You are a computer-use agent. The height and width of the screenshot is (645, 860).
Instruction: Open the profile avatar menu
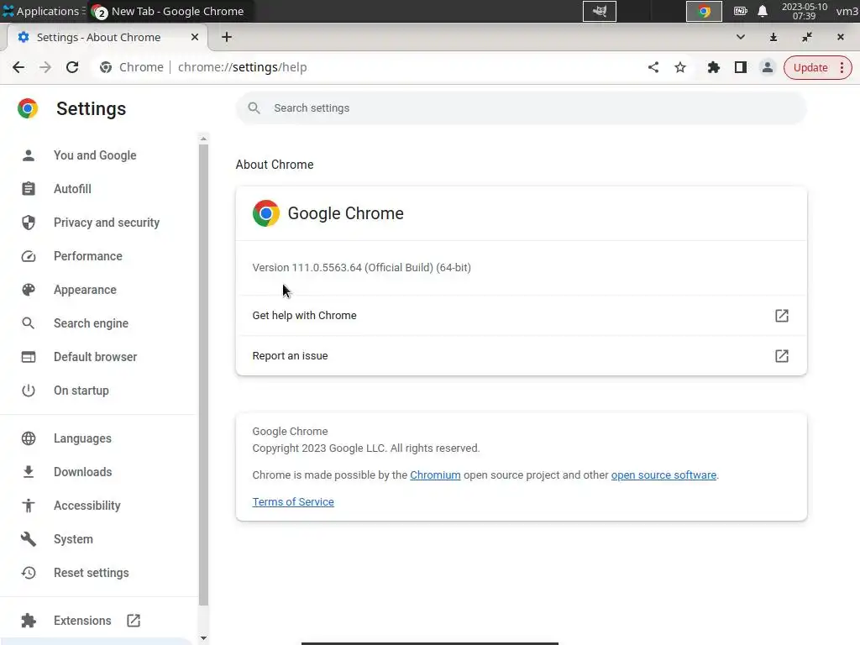(x=768, y=67)
